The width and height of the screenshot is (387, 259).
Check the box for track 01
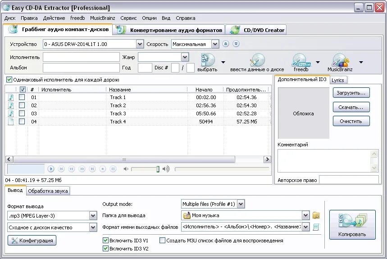pos(22,97)
